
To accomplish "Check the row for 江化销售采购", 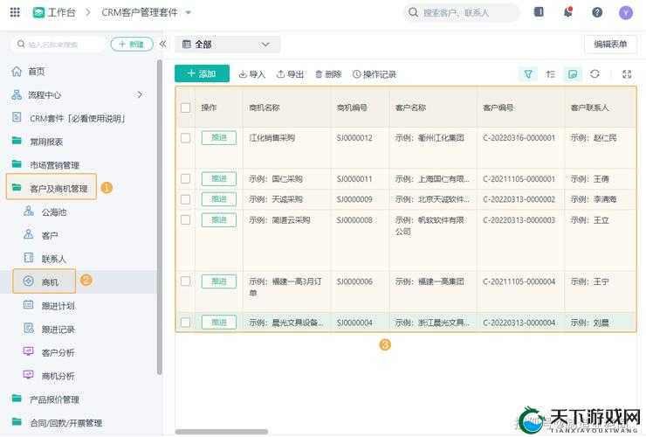I will tap(185, 138).
